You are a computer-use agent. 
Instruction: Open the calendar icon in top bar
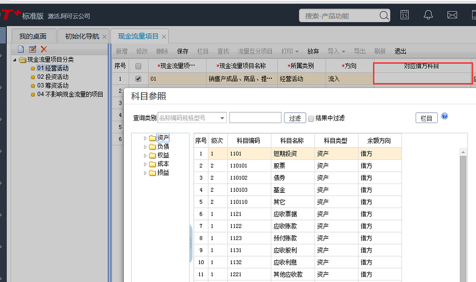coord(405,15)
